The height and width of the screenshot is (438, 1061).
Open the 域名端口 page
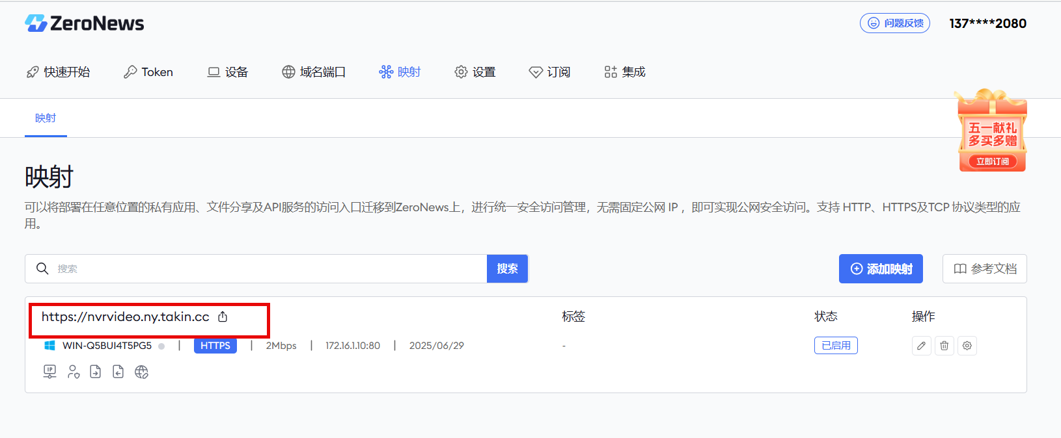point(314,72)
